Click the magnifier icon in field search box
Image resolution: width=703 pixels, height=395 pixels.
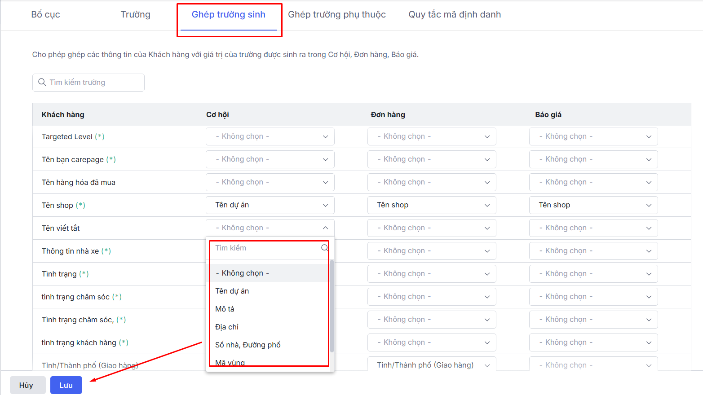pyautogui.click(x=42, y=82)
